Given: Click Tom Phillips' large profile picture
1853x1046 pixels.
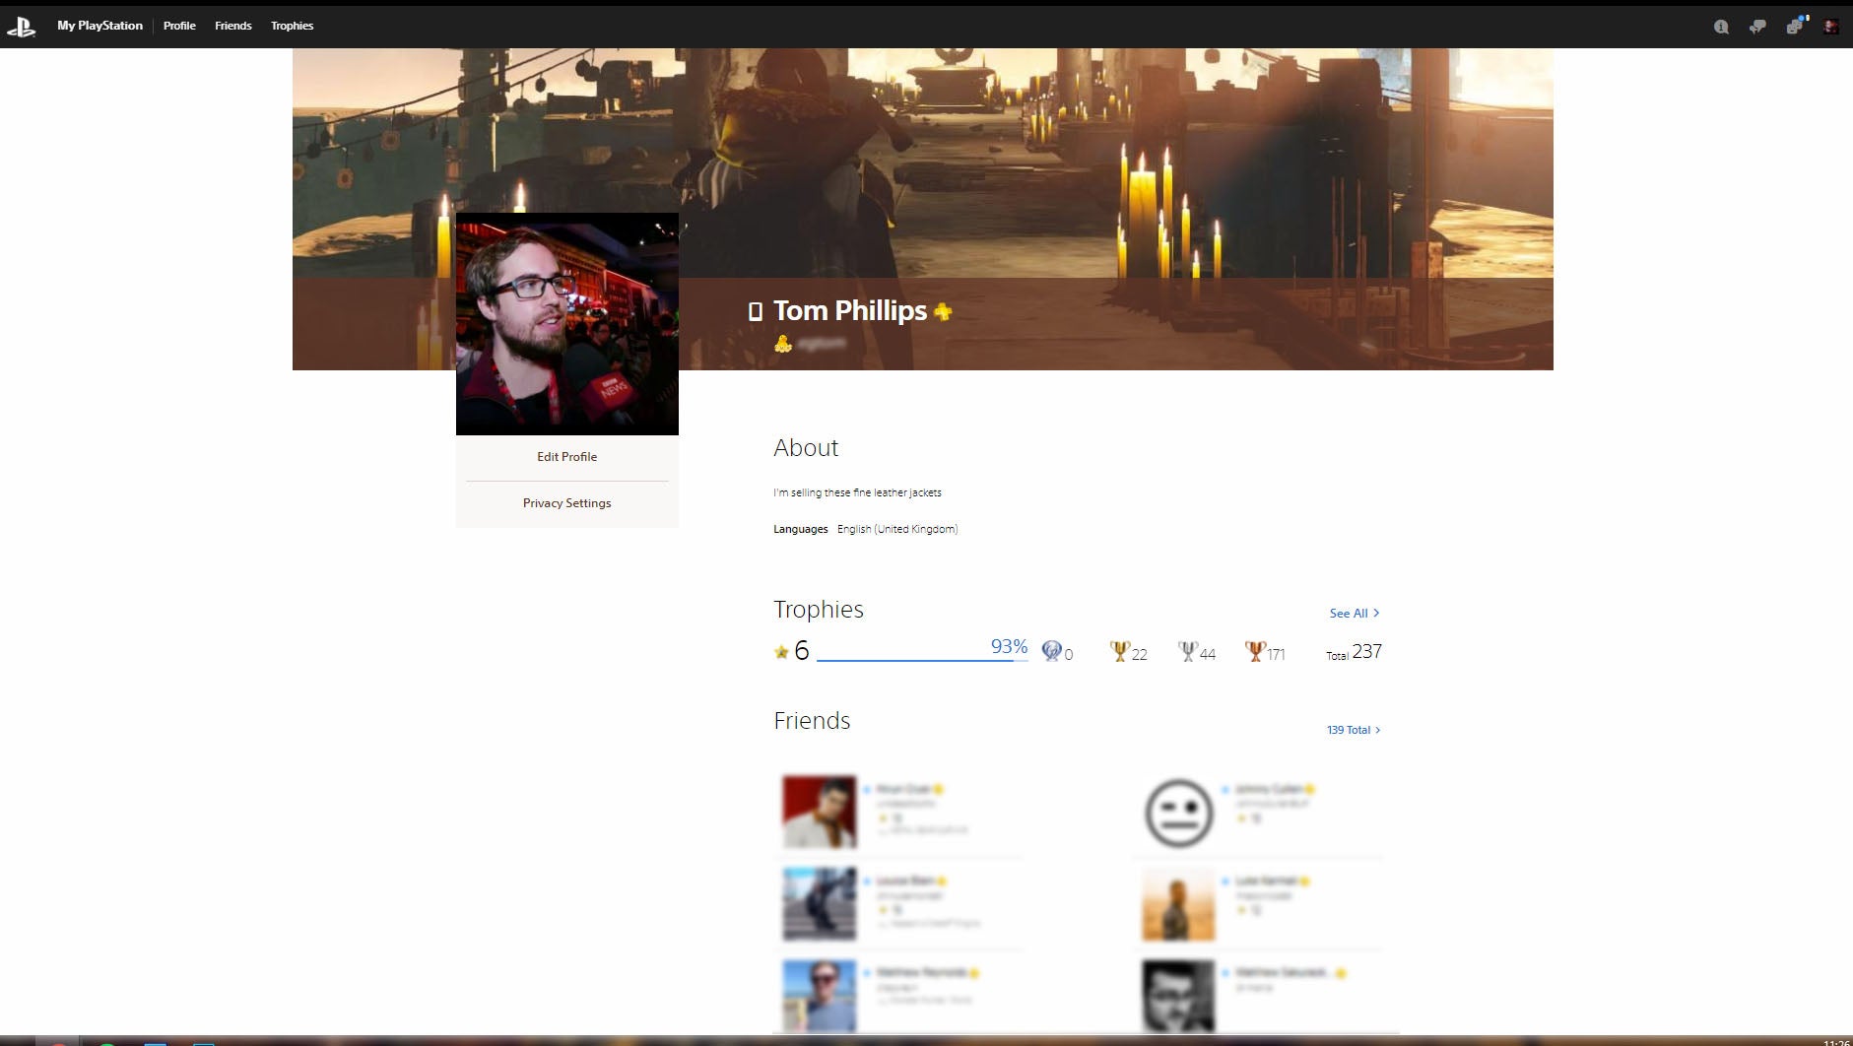Looking at the screenshot, I should click(567, 324).
